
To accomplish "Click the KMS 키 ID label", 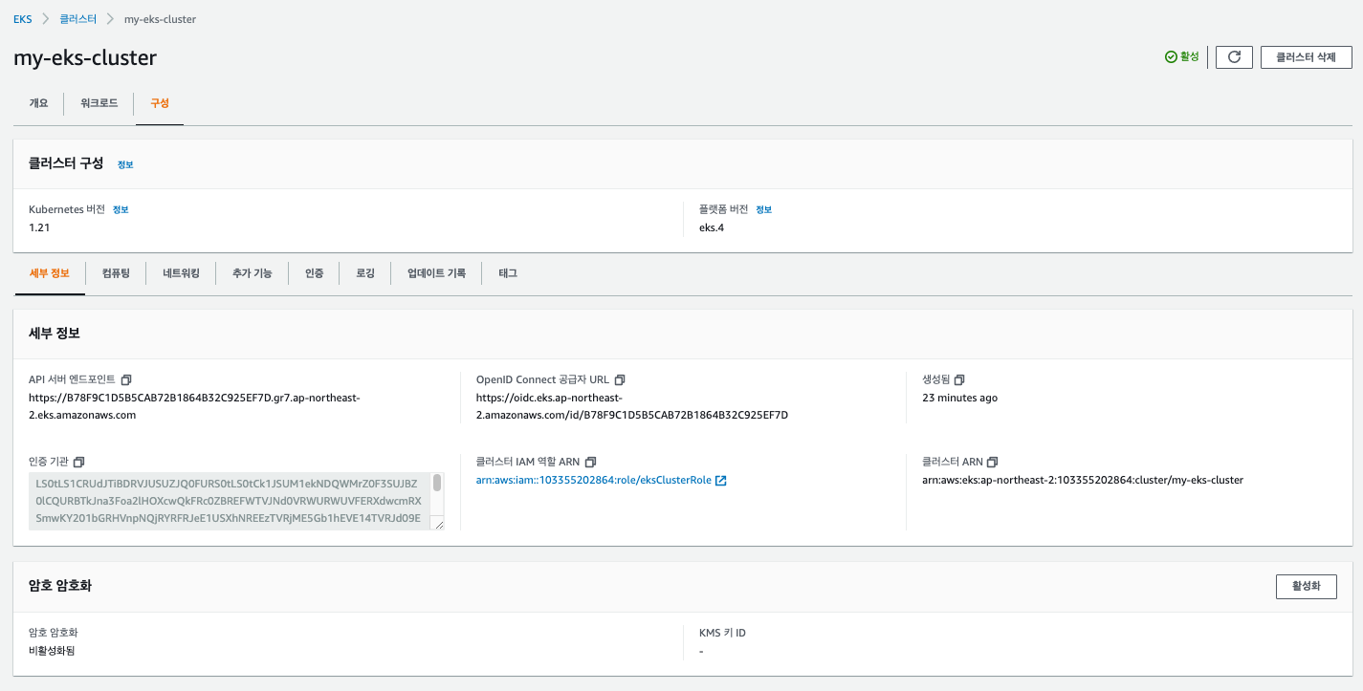I will pyautogui.click(x=722, y=633).
